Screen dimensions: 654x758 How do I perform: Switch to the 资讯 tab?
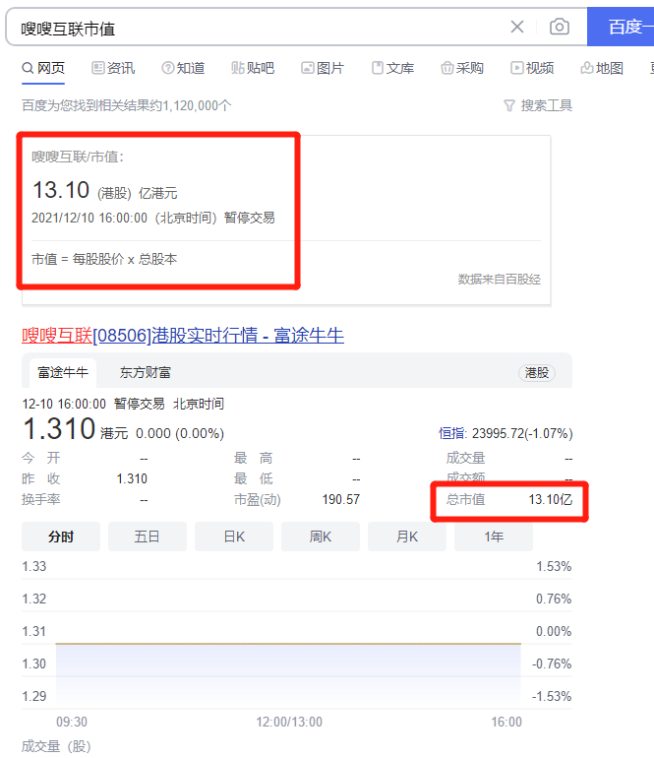(113, 68)
